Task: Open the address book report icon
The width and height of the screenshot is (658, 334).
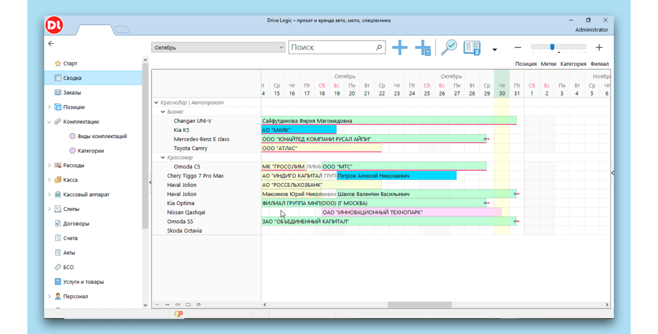Action: [472, 48]
